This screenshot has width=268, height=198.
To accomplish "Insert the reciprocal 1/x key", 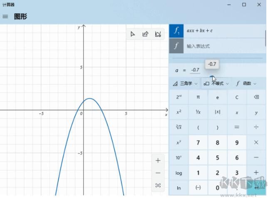I will point(198,112).
